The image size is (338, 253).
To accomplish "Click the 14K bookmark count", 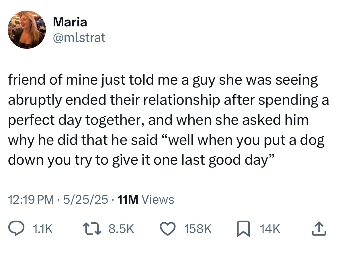I will click(269, 229).
